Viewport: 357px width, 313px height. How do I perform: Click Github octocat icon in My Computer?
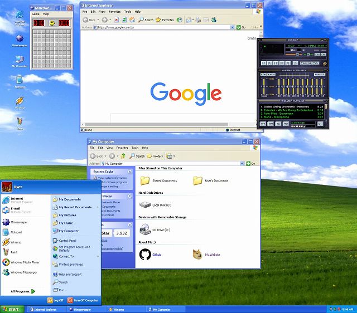[145, 255]
